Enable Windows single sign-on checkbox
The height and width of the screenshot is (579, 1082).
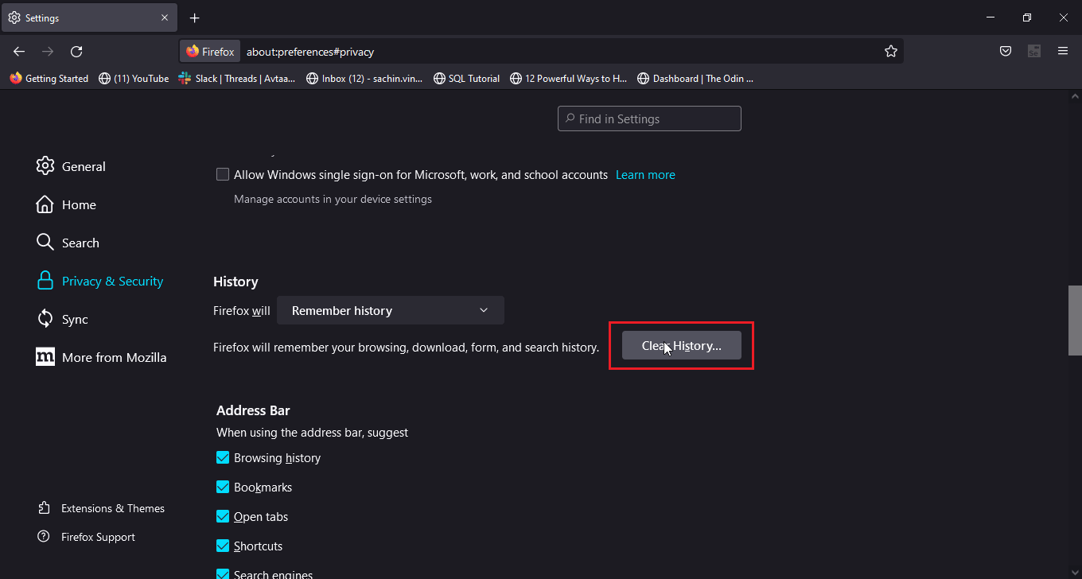click(x=223, y=175)
